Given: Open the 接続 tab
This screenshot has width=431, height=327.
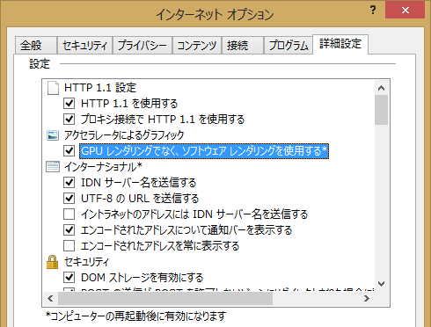Looking at the screenshot, I should click(243, 46).
